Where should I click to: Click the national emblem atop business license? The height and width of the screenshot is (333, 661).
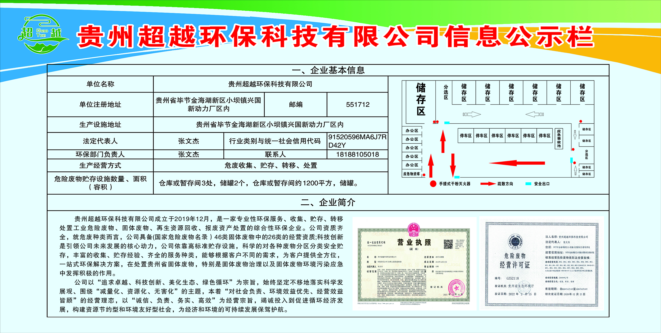[413, 230]
